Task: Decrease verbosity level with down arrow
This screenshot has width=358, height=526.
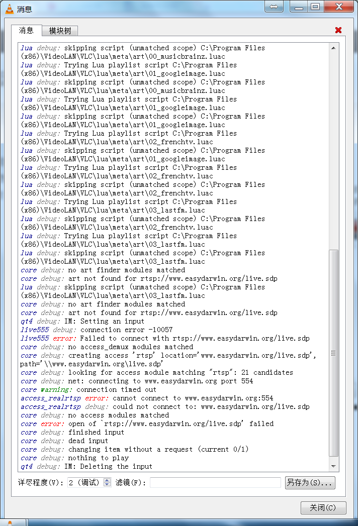Action: click(107, 485)
